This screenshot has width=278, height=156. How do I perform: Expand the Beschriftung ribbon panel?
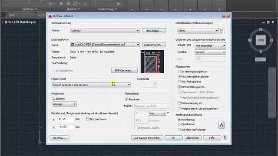(107, 9)
